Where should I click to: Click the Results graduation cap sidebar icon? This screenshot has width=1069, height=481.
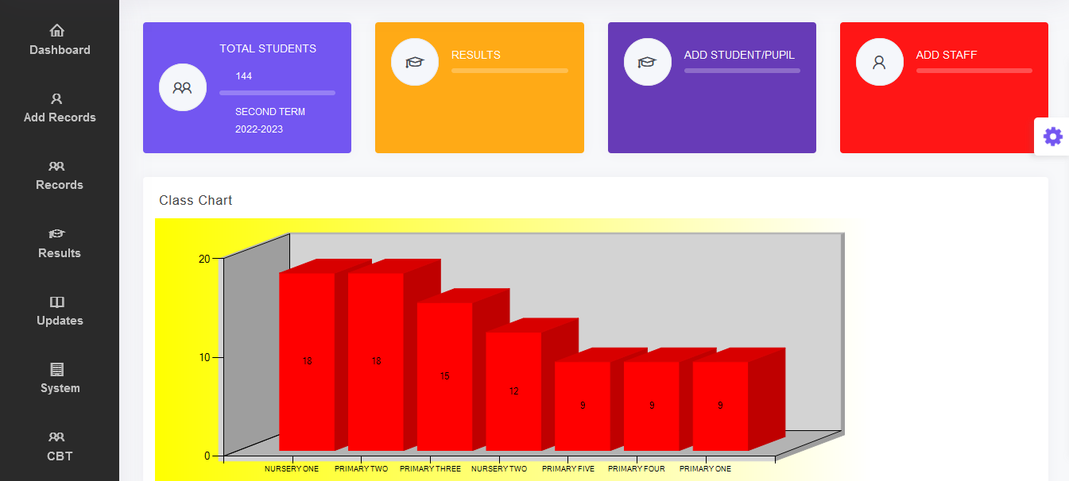pyautogui.click(x=56, y=234)
